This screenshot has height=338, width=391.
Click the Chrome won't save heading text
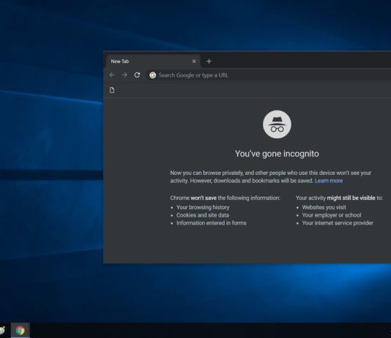(x=225, y=198)
